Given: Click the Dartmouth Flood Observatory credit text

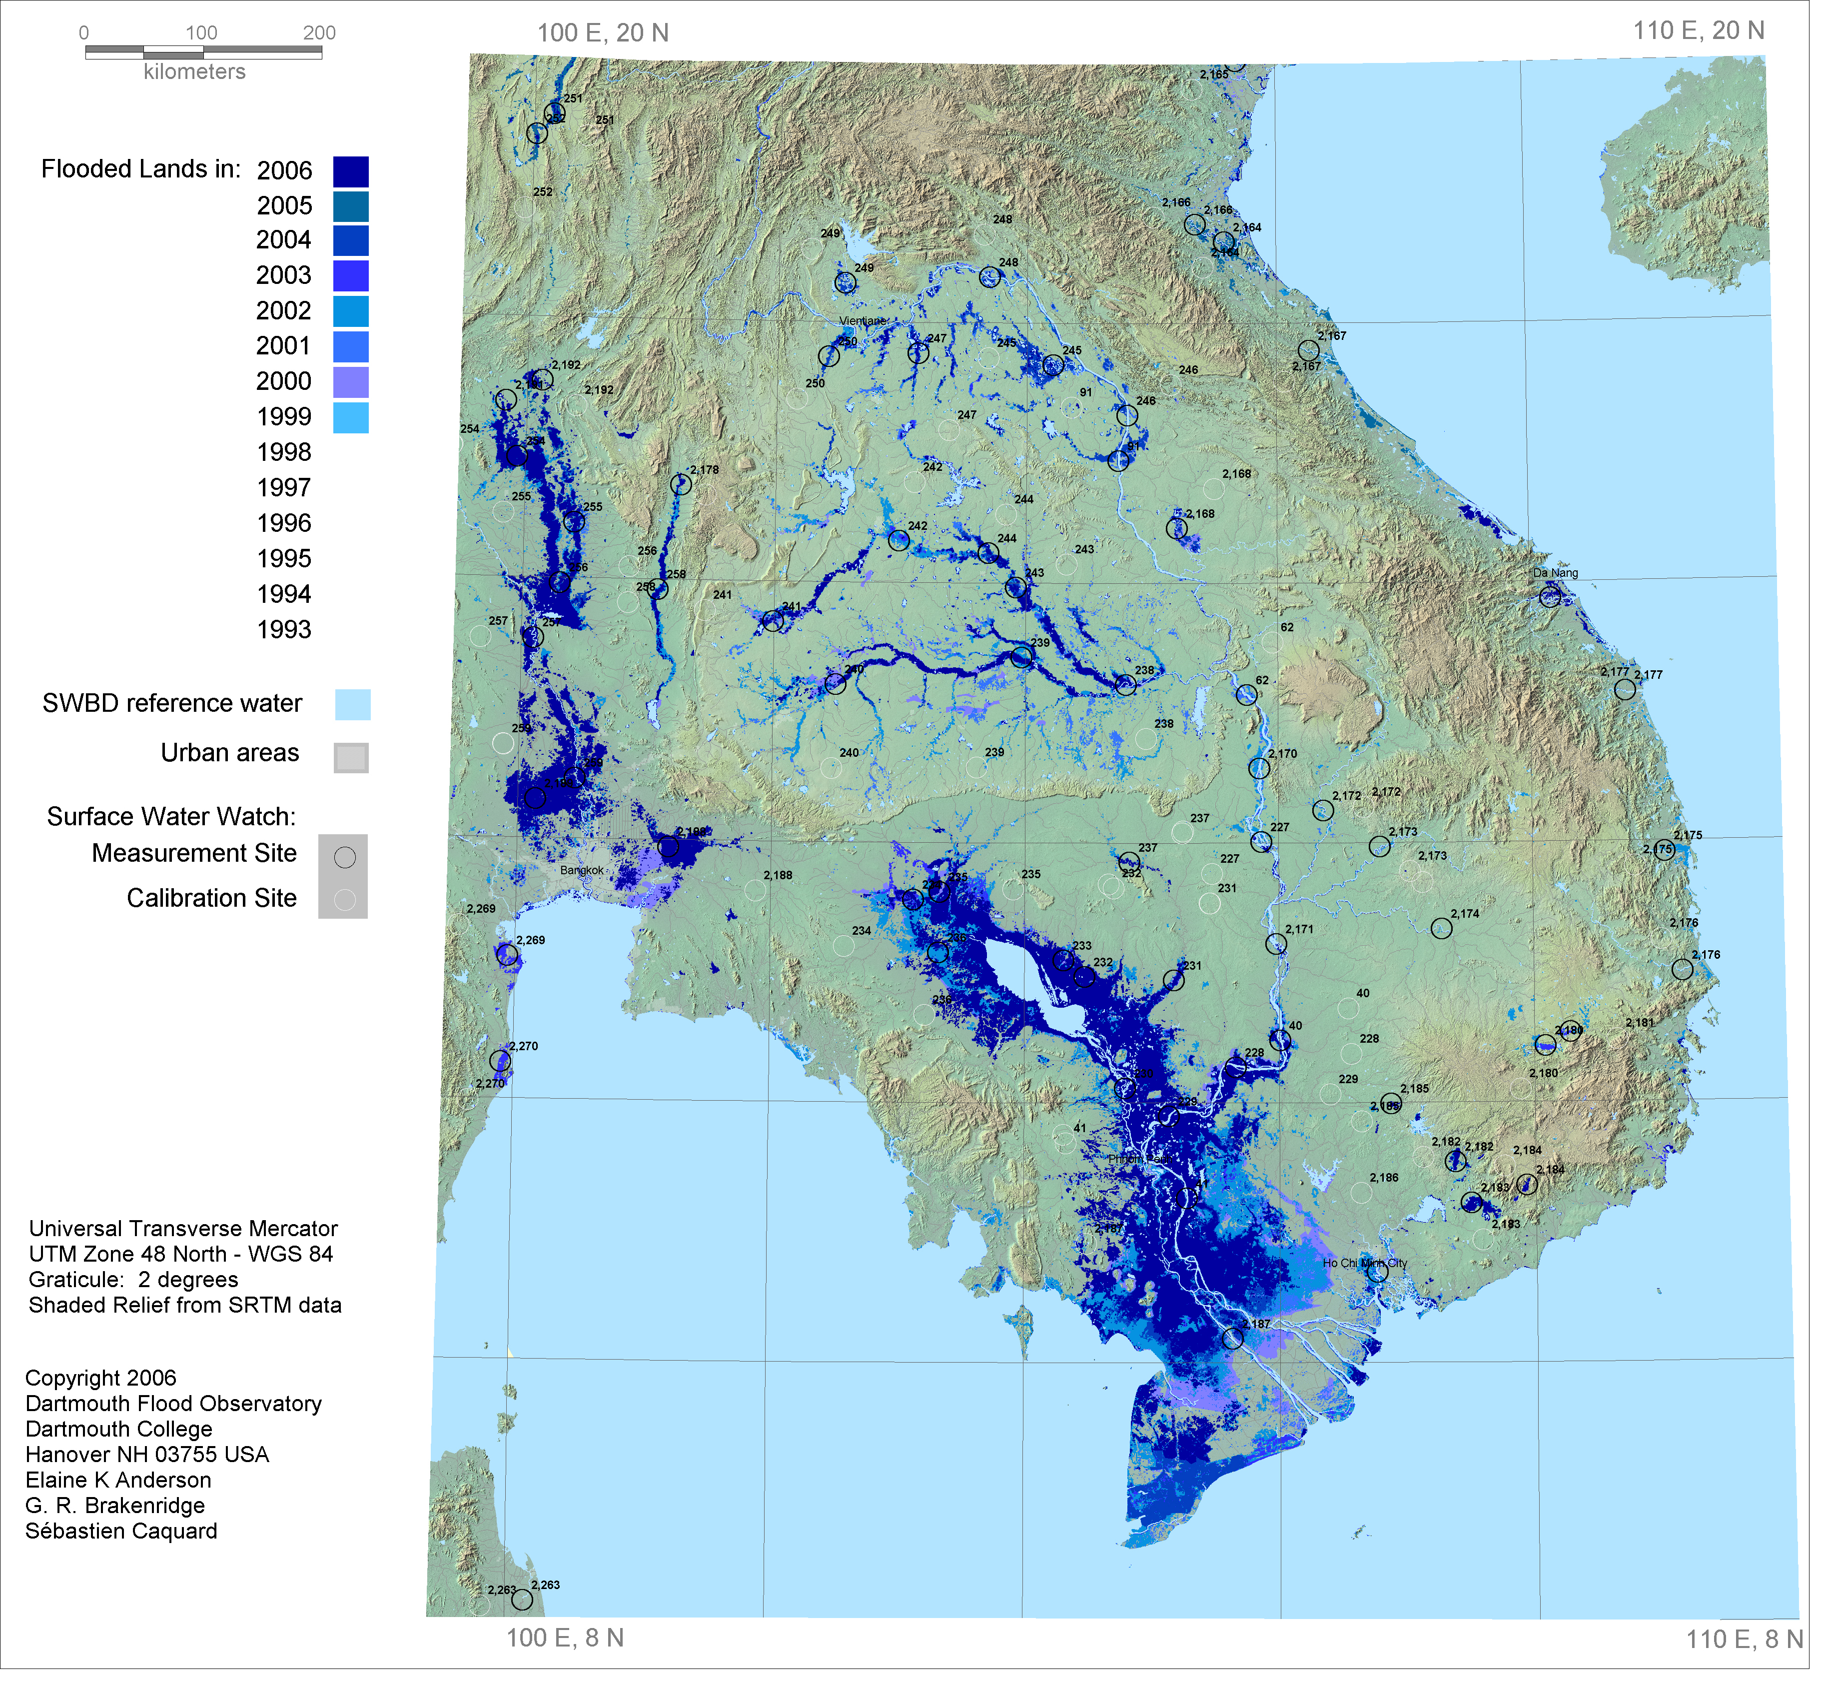Looking at the screenshot, I should 173,1404.
